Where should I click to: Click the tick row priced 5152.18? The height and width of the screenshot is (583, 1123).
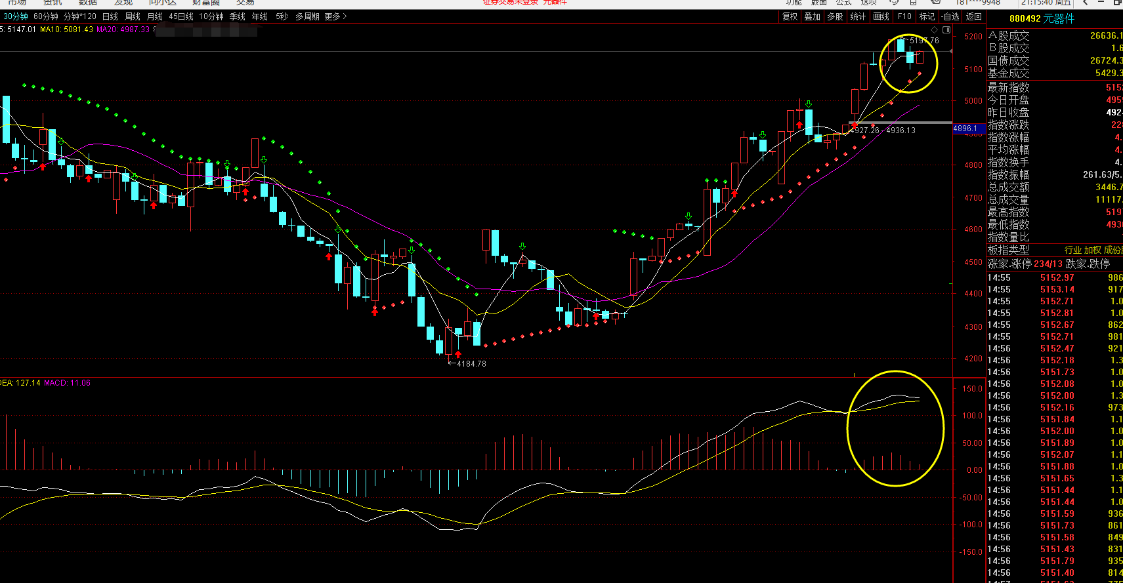tap(1054, 360)
